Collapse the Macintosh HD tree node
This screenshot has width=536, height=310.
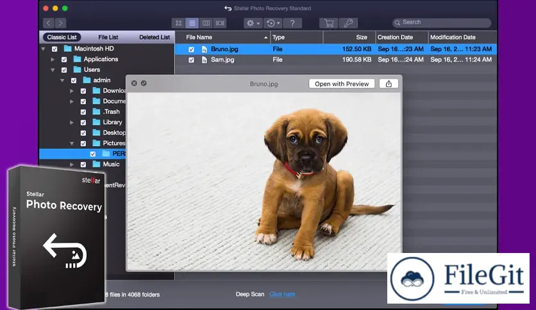(43, 49)
